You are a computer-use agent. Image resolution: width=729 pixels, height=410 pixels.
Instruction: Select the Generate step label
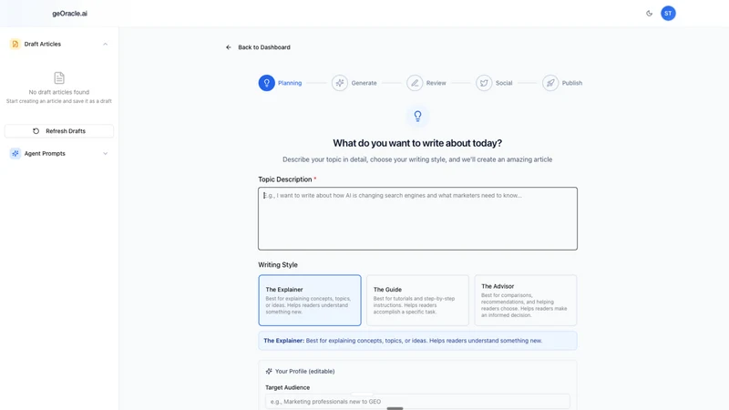coord(364,83)
